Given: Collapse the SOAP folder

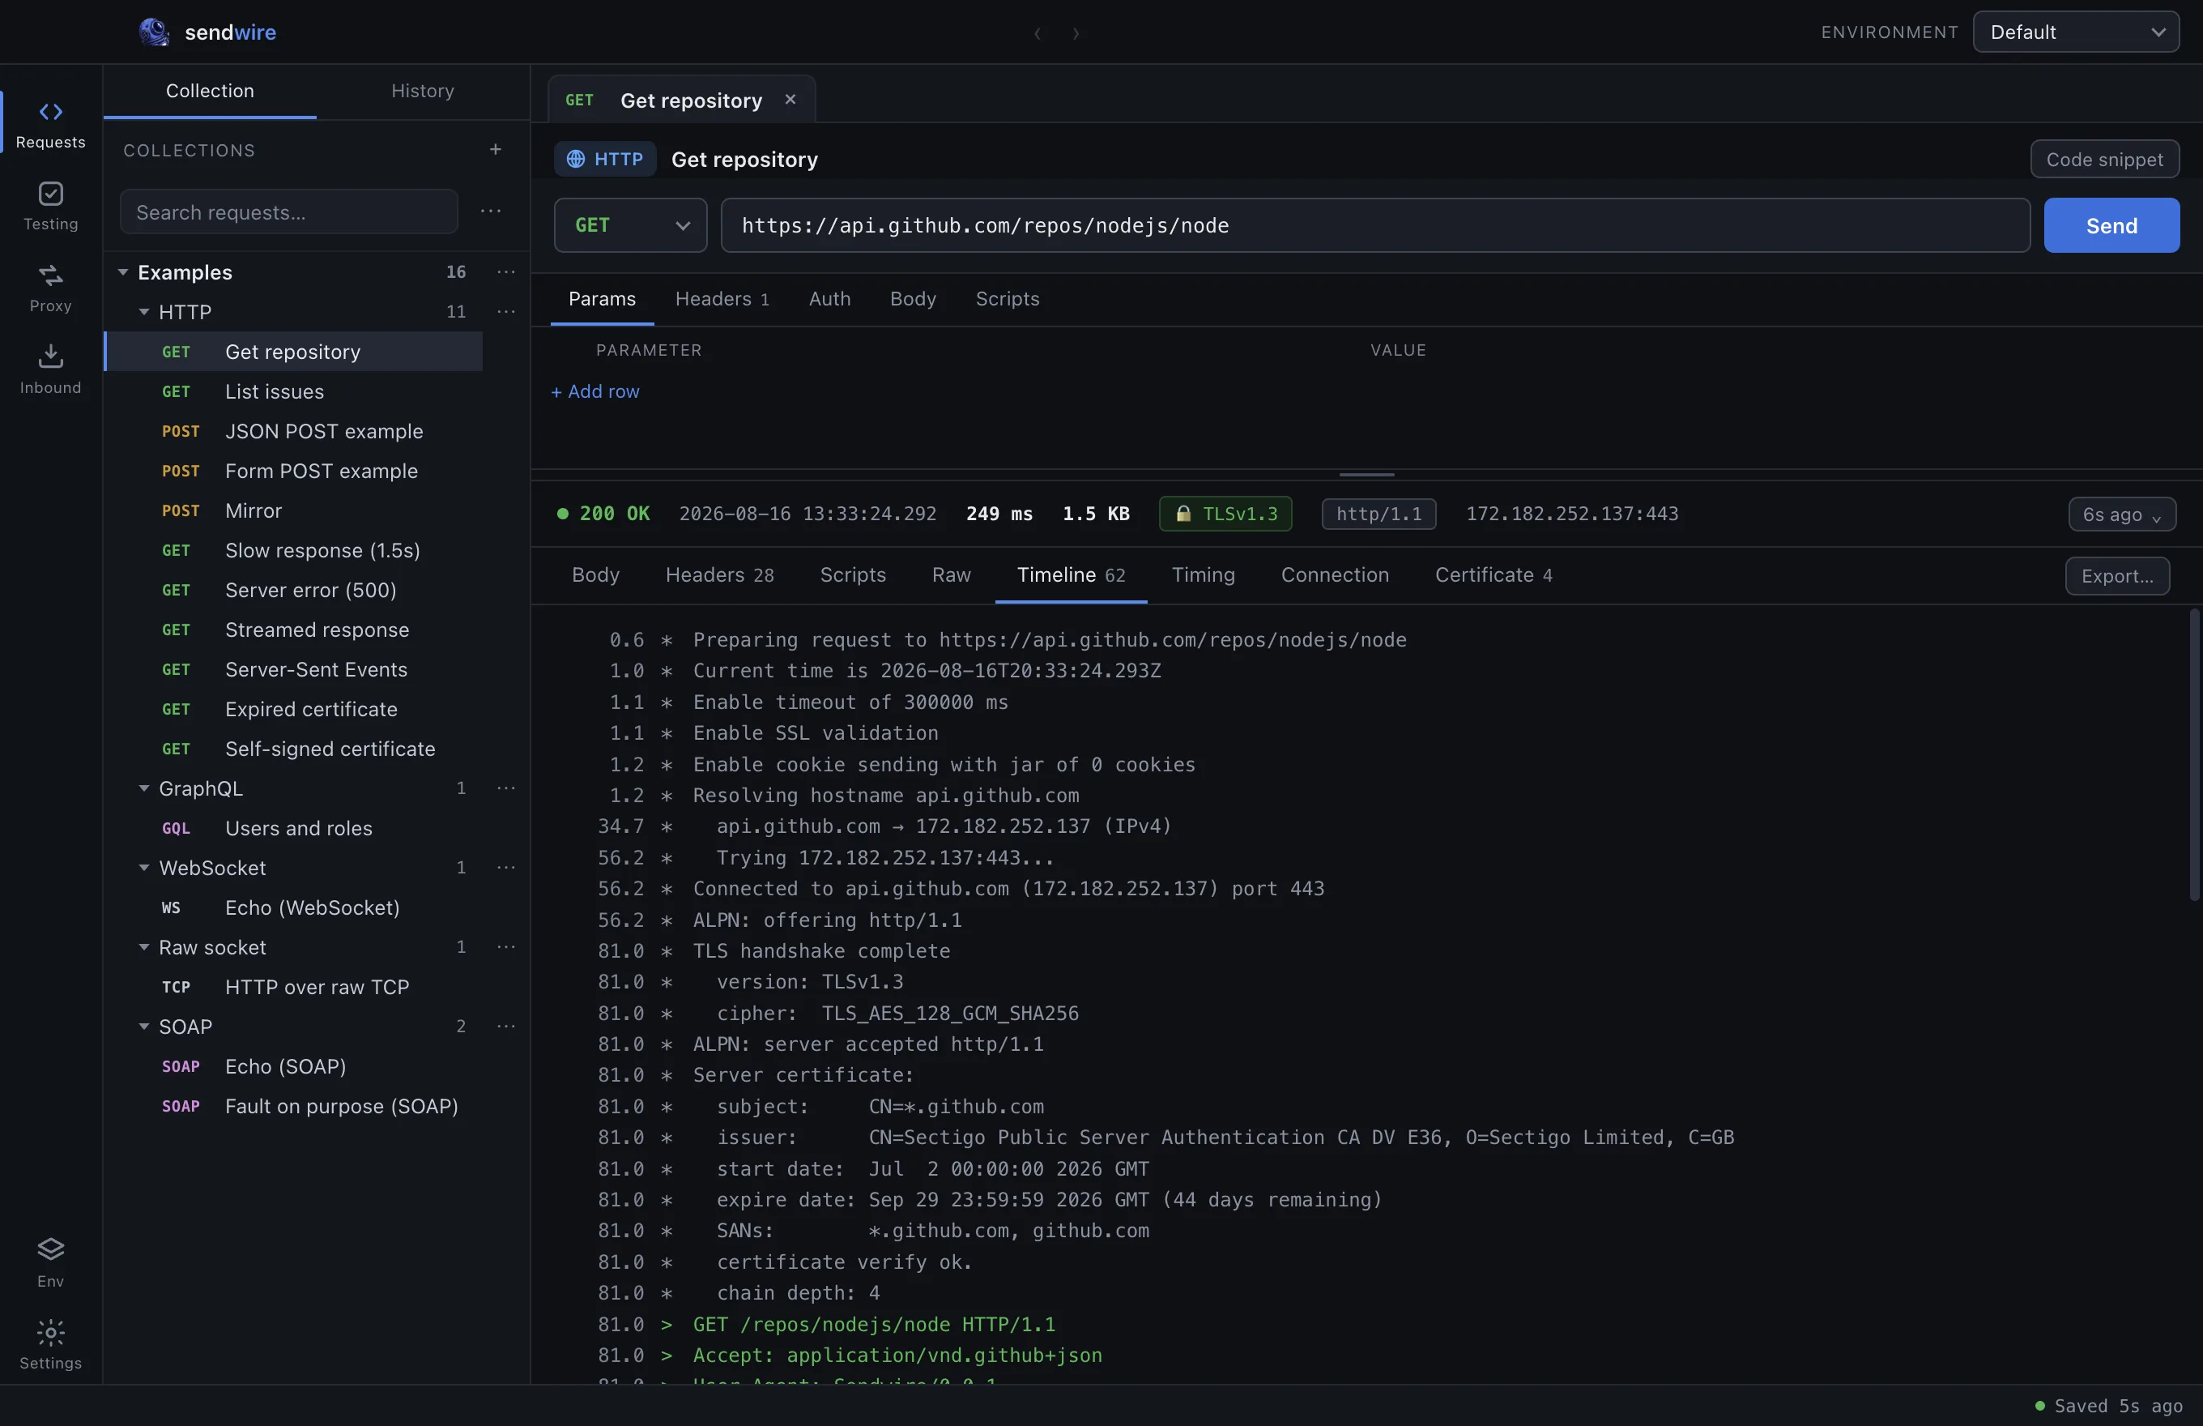Looking at the screenshot, I should click(143, 1026).
